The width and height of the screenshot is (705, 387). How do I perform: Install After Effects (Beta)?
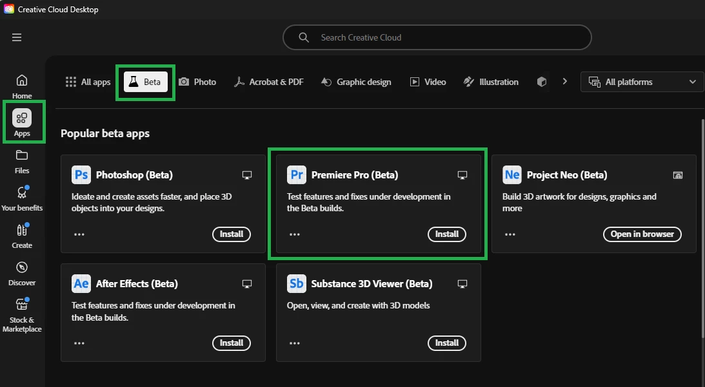[x=232, y=343]
